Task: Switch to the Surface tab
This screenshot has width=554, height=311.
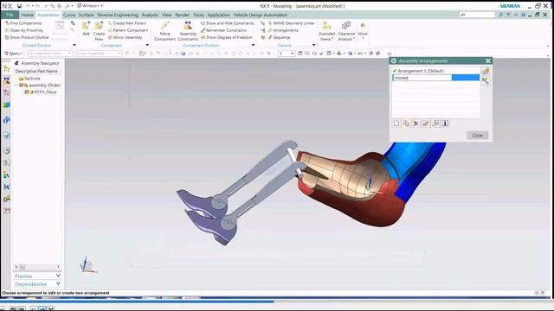Action: (87, 16)
